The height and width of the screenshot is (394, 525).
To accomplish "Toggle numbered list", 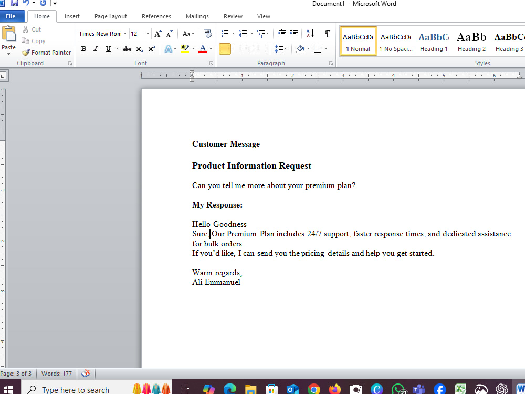I will [x=243, y=34].
